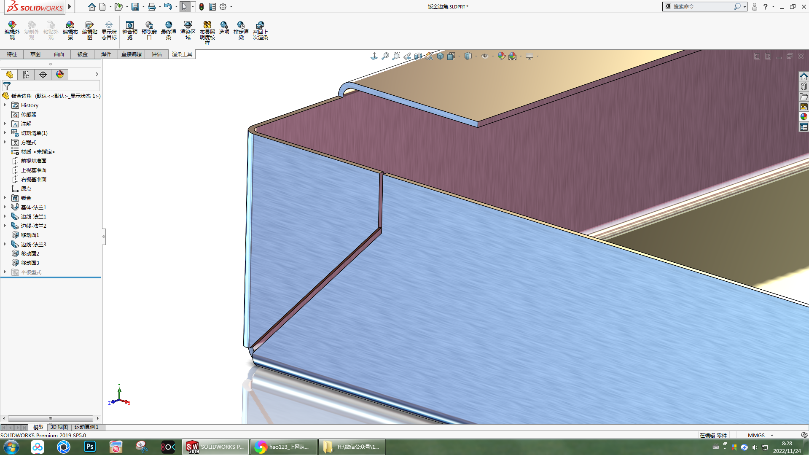Open Appearances tab in the right task pane

(804, 117)
